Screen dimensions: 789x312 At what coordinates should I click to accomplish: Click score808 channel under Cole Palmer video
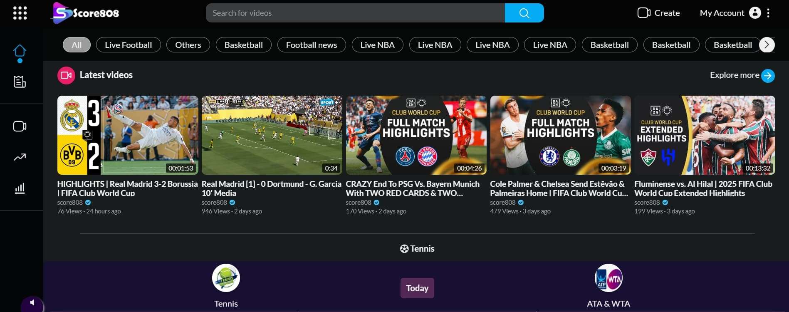point(503,203)
